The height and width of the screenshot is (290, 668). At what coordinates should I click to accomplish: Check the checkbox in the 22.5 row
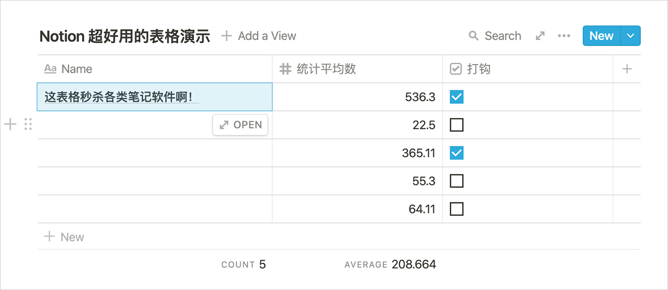457,125
